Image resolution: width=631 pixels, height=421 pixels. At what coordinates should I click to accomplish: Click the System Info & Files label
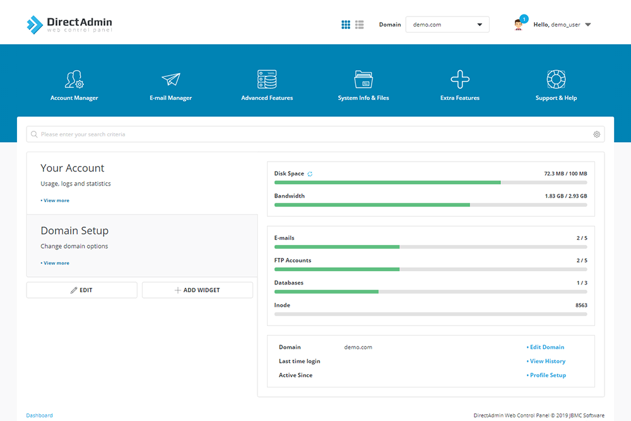coord(363,98)
